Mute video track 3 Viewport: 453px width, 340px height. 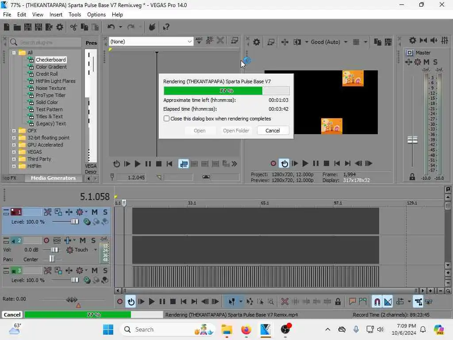tap(95, 270)
